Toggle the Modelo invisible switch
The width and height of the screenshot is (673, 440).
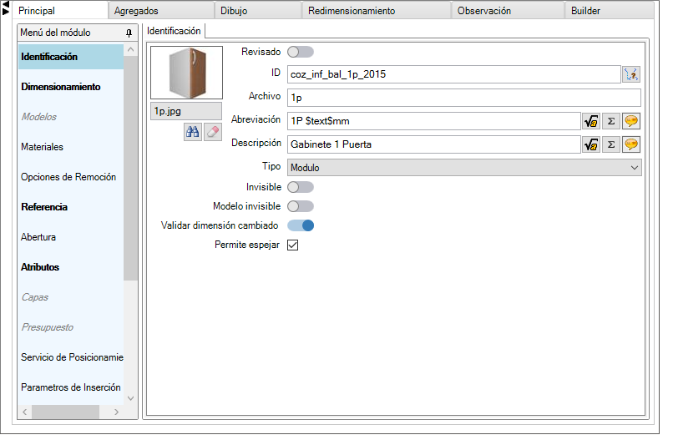(301, 206)
